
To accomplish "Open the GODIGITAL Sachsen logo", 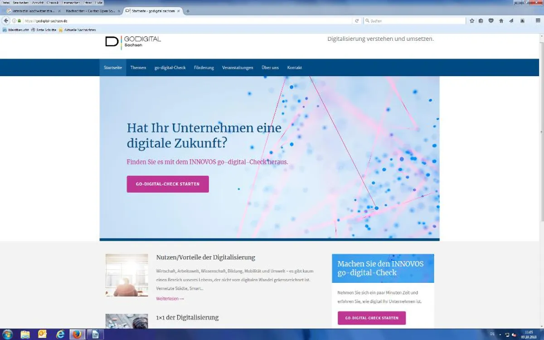I will pyautogui.click(x=132, y=42).
